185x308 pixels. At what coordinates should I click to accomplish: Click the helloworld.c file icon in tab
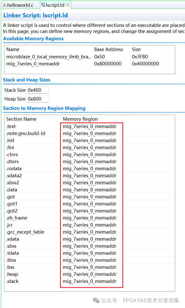tap(4, 5)
